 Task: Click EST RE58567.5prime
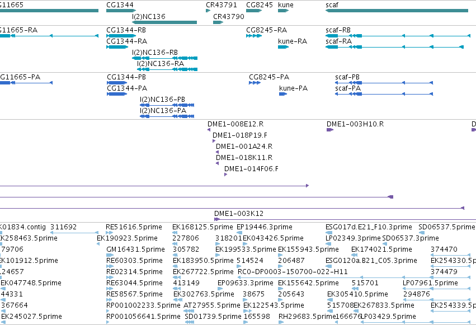pos(110,300)
